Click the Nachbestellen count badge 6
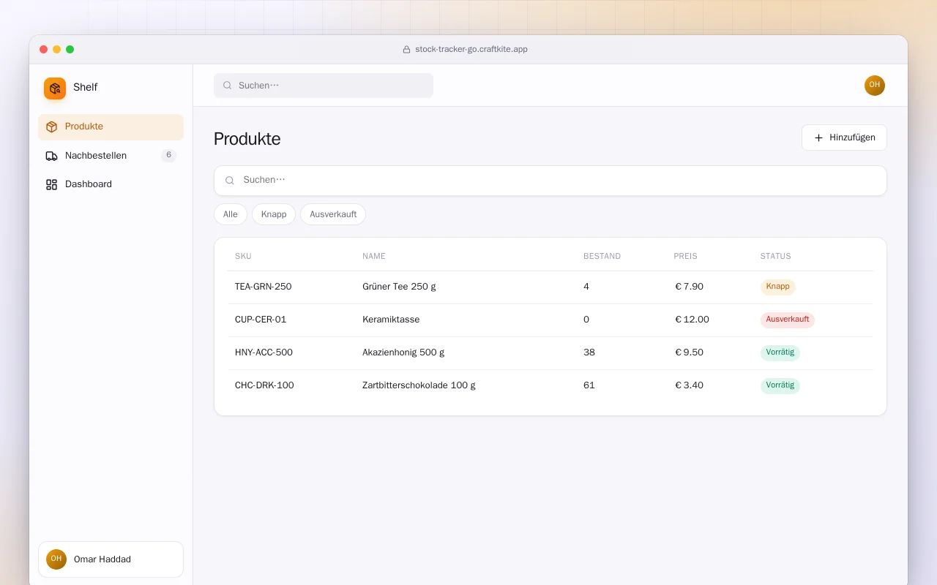 point(168,155)
